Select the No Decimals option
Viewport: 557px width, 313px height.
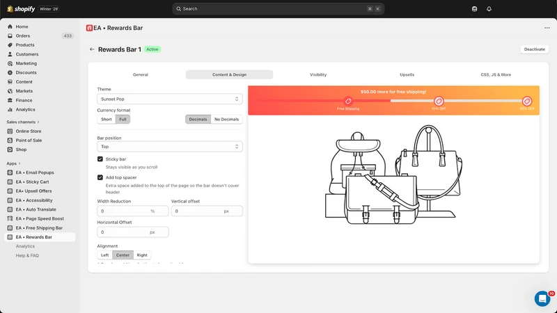(x=227, y=119)
